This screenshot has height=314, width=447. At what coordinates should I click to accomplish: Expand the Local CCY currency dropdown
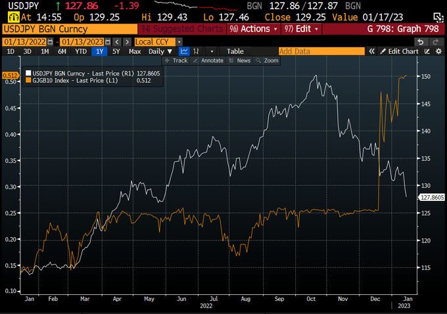[179, 42]
